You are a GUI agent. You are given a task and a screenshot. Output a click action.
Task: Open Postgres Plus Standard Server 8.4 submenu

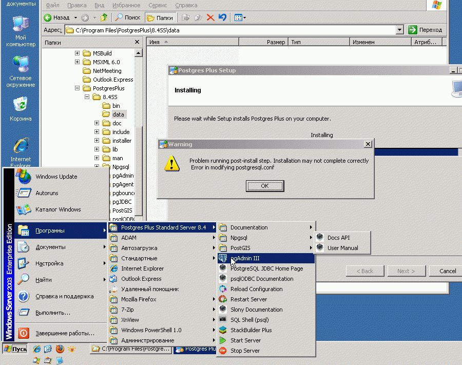[163, 227]
